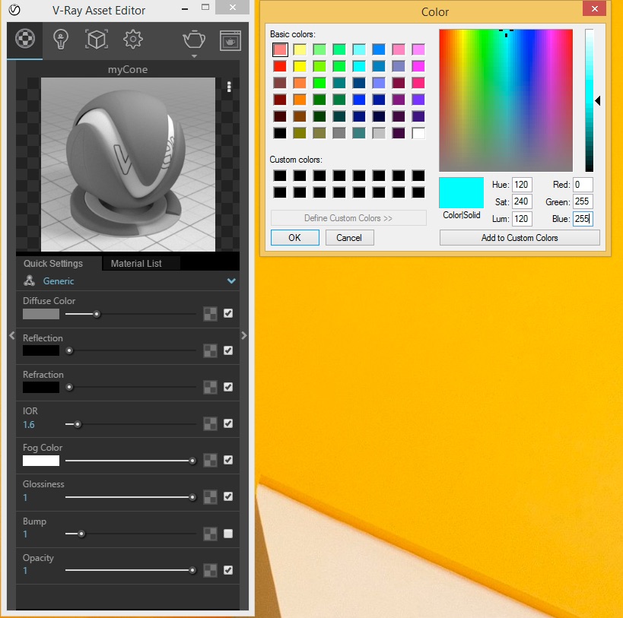Open the Materials tab icon
This screenshot has width=623, height=618.
[24, 39]
